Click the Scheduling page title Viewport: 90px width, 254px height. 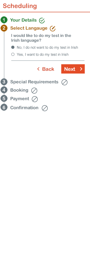(x=20, y=6)
